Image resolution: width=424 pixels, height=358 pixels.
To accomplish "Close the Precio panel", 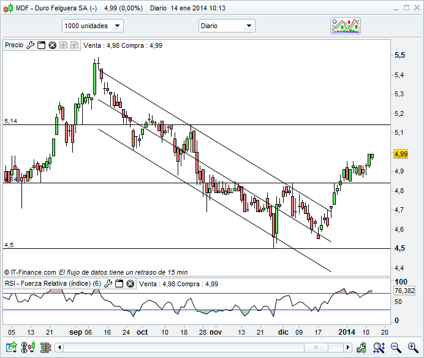I will tap(53, 45).
